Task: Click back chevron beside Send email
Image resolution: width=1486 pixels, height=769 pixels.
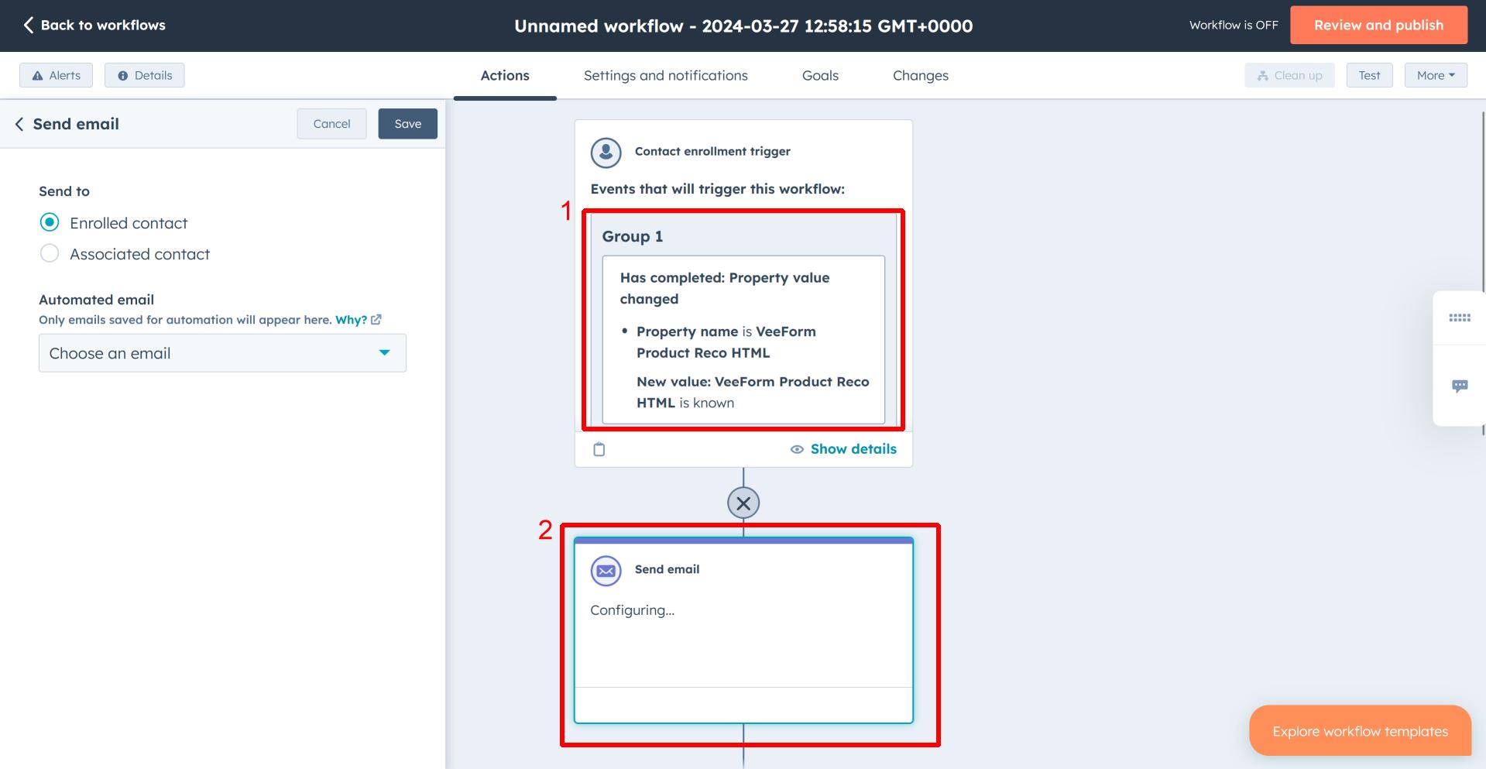Action: 19,124
